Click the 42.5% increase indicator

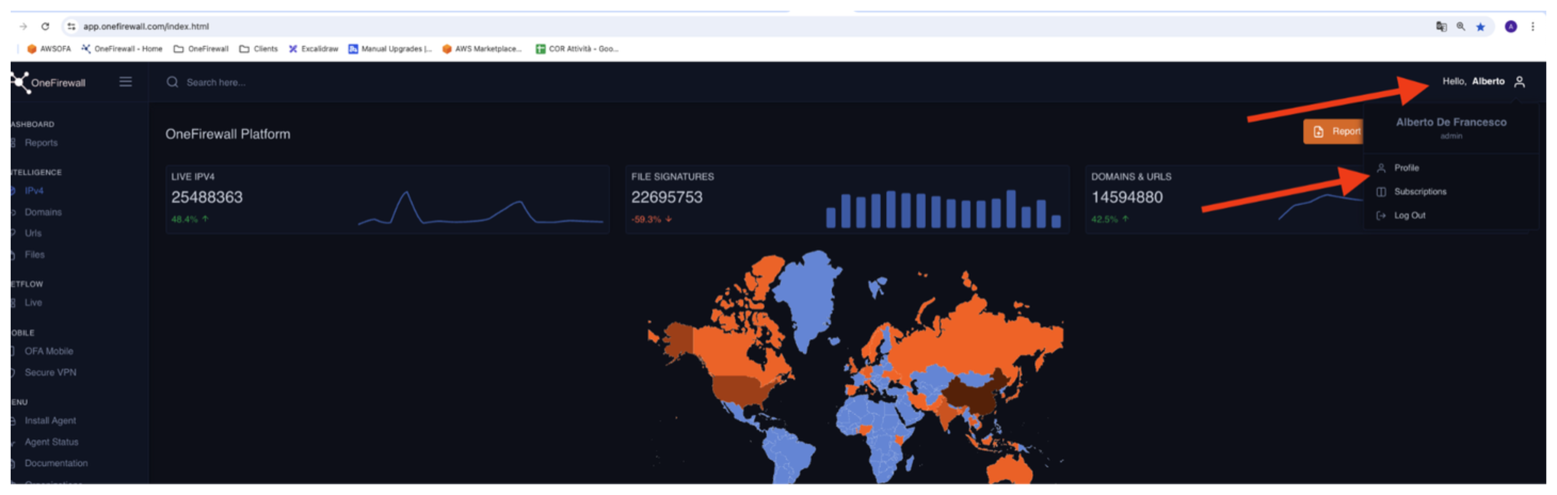[1110, 219]
